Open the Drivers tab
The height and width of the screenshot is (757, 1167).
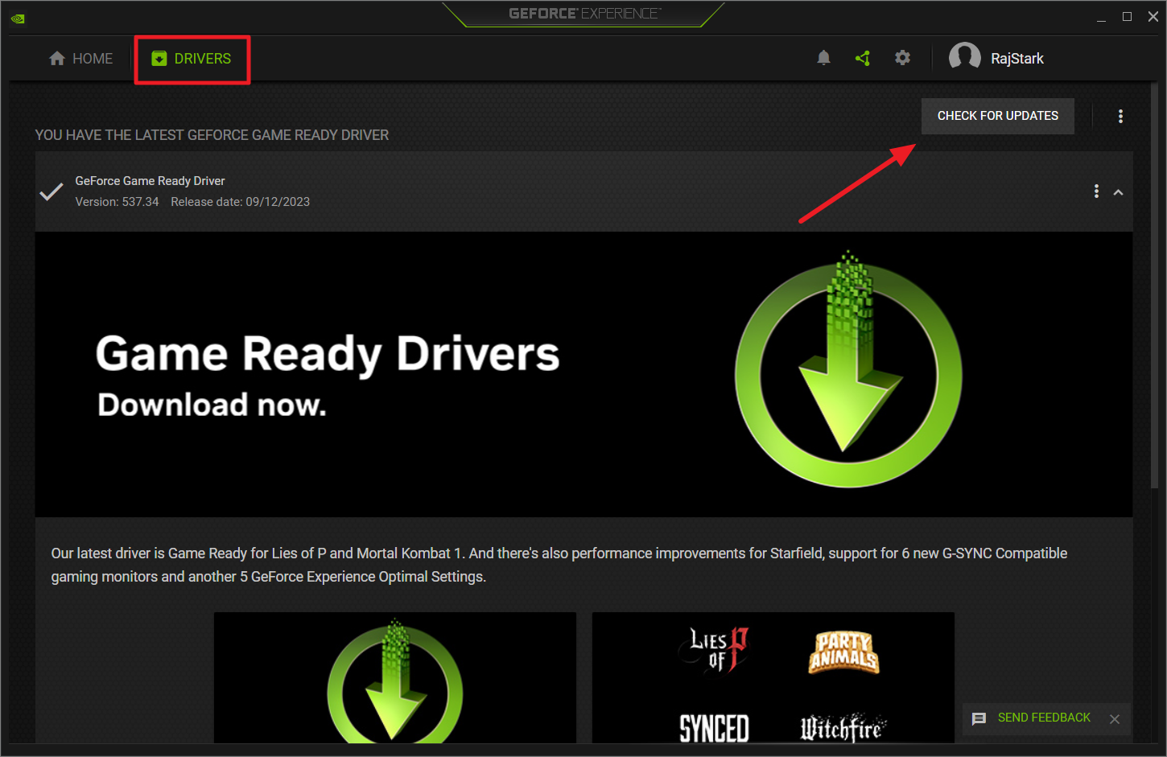(192, 59)
